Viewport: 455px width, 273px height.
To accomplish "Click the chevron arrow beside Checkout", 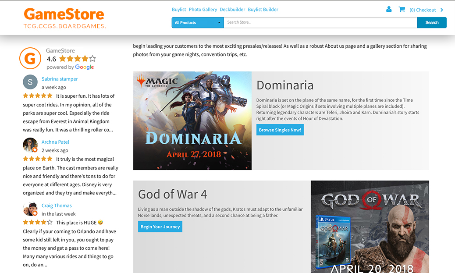I will (x=442, y=10).
